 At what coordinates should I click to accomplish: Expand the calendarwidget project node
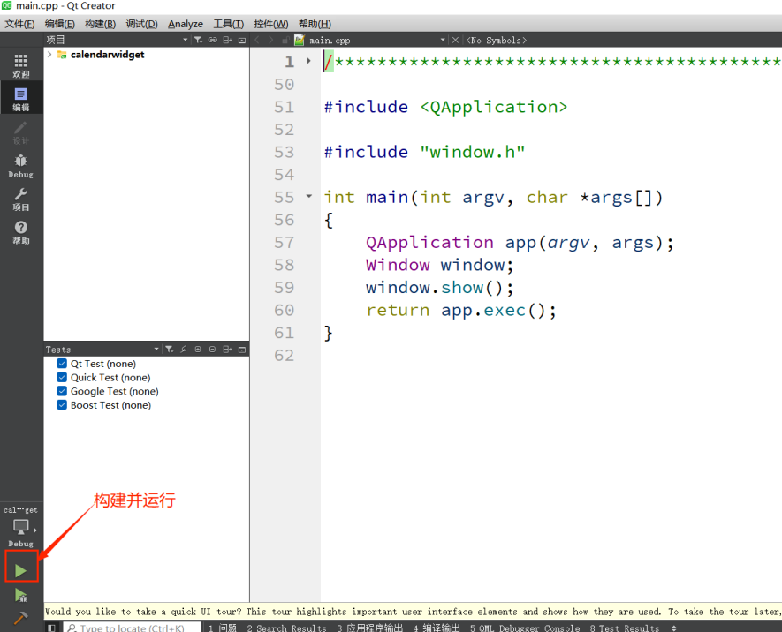[x=49, y=55]
